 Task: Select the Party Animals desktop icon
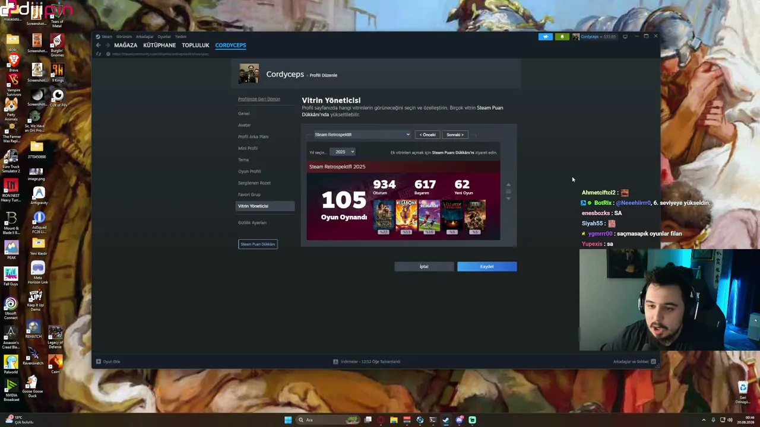pyautogui.click(x=11, y=109)
